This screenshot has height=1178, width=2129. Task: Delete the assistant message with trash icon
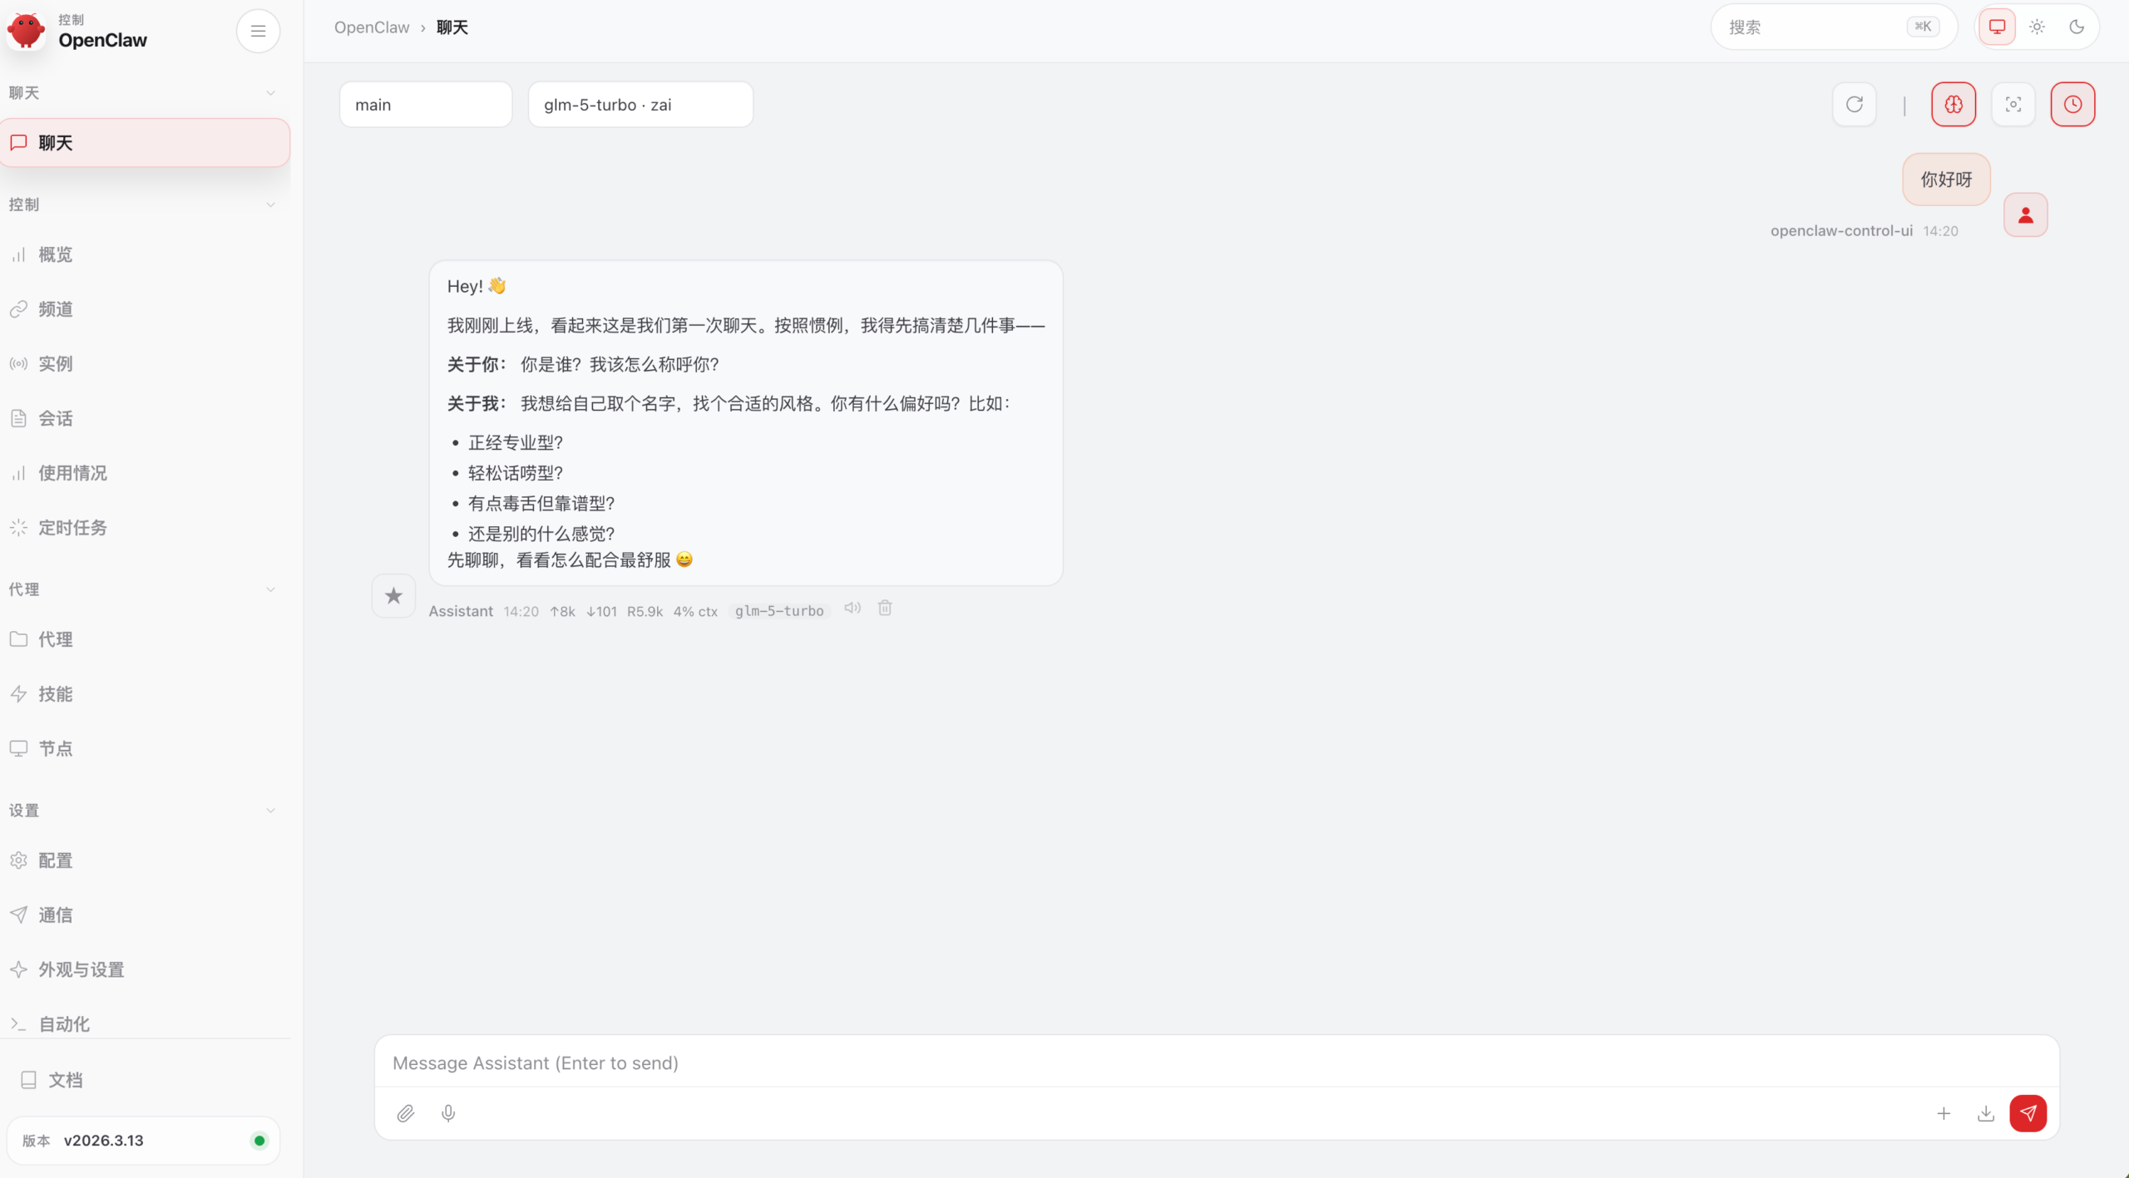click(x=884, y=608)
